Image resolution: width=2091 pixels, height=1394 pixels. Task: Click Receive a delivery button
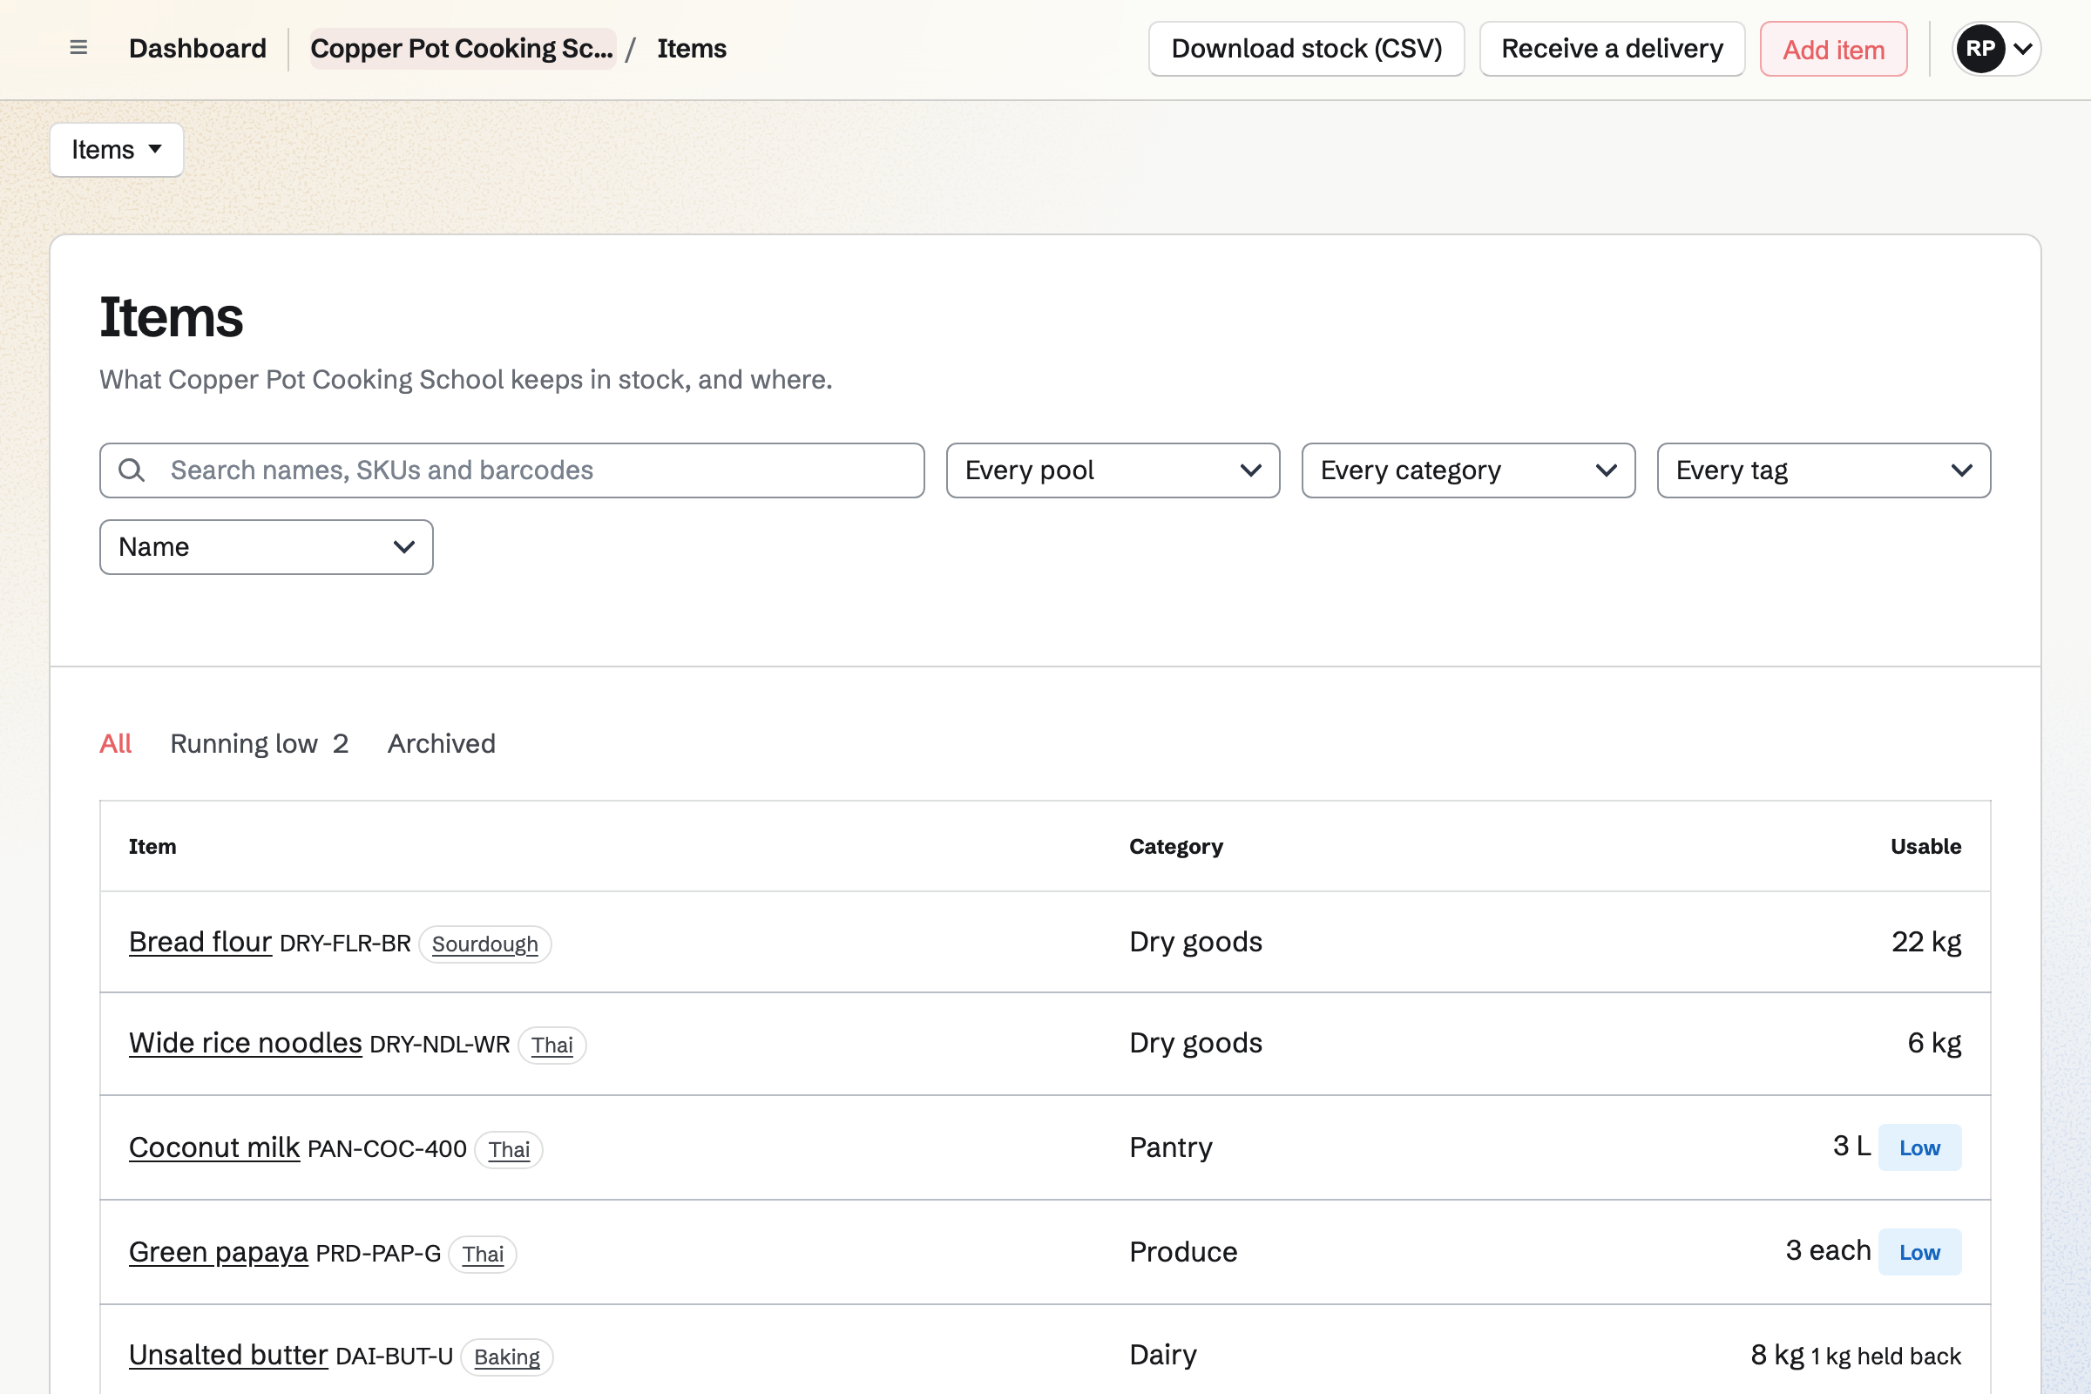click(1612, 49)
